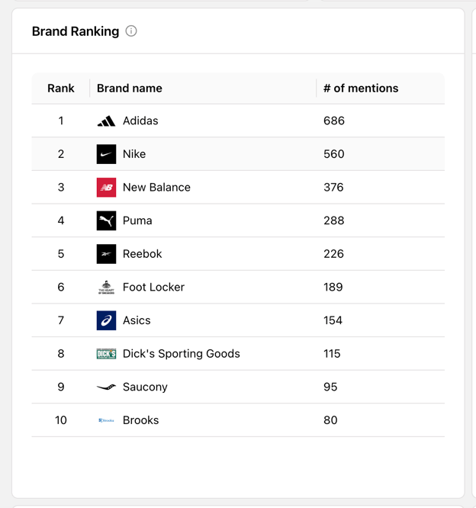This screenshot has width=476, height=508.
Task: Select the Rank column header
Action: click(61, 88)
